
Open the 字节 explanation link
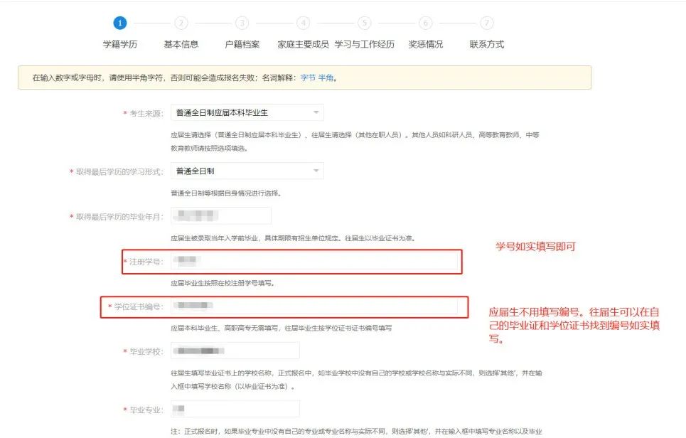click(x=307, y=78)
